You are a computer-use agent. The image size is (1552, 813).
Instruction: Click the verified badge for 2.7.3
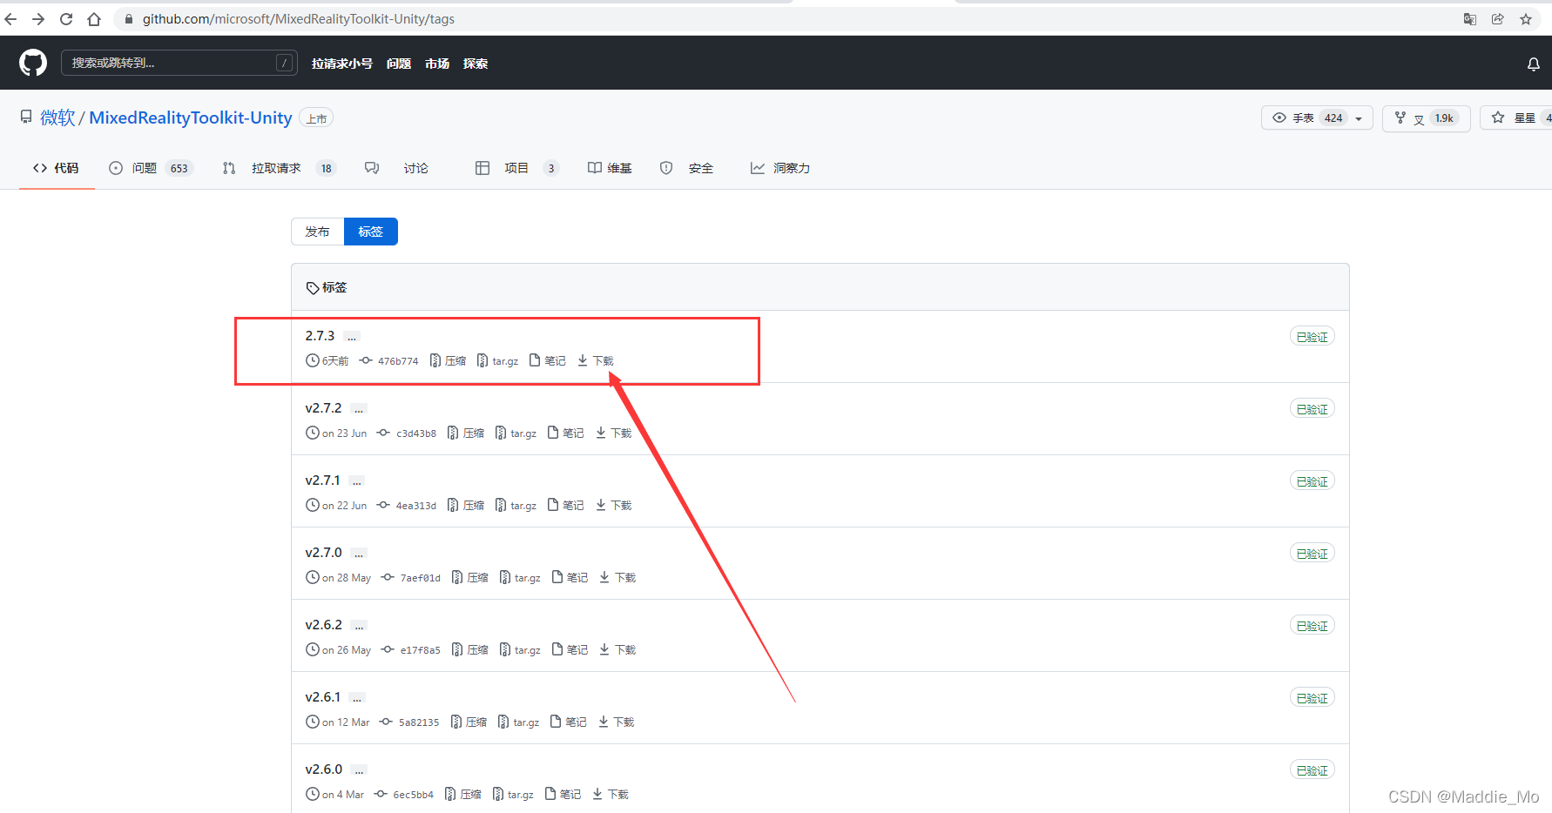point(1312,337)
